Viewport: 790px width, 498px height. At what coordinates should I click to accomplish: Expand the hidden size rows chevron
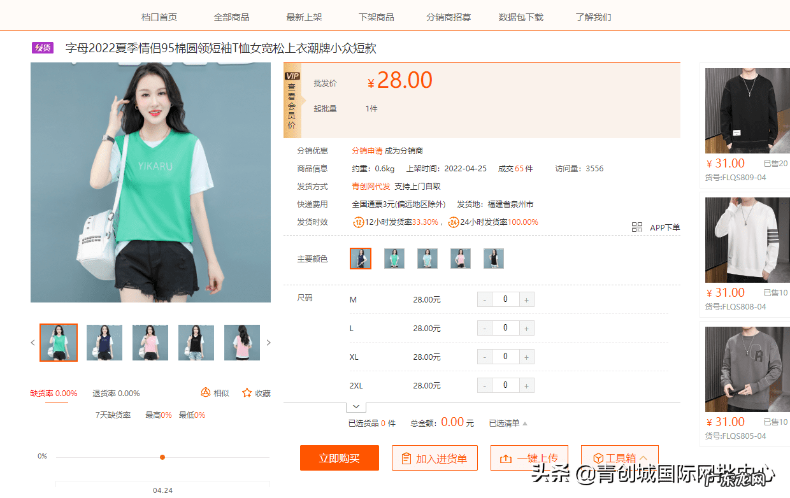pos(355,406)
